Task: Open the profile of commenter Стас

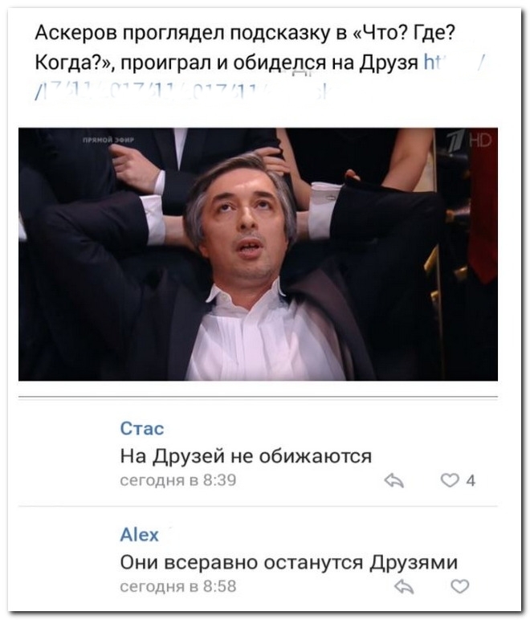Action: click(x=142, y=428)
